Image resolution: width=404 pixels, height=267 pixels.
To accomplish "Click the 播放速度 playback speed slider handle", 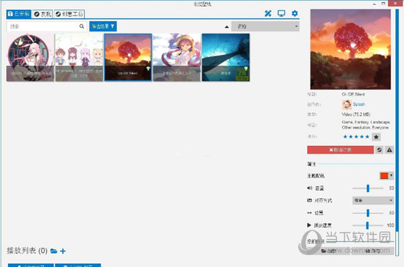I will [x=368, y=225].
